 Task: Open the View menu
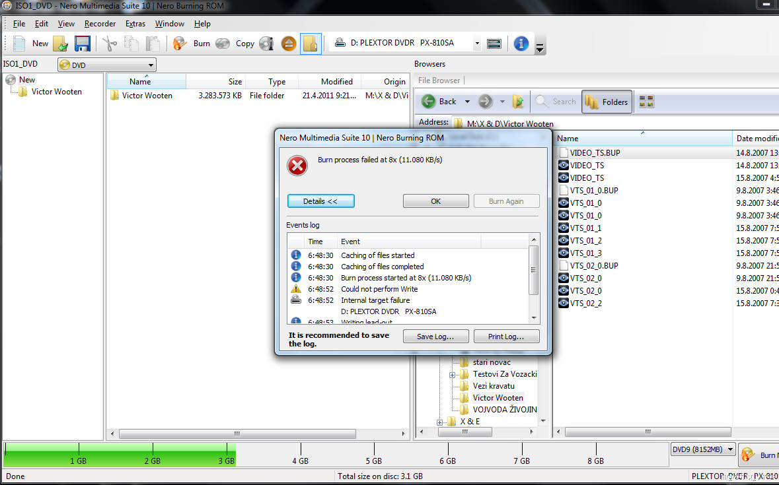66,23
